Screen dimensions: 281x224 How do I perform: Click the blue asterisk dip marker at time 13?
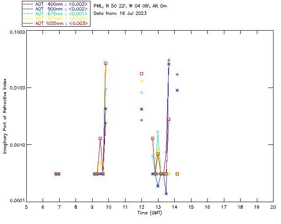(x=158, y=186)
